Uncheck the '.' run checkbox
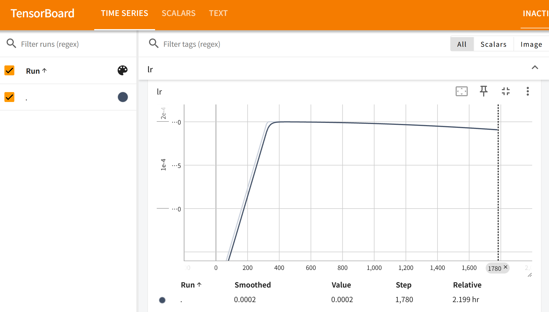Viewport: 549px width, 312px height. (x=10, y=97)
